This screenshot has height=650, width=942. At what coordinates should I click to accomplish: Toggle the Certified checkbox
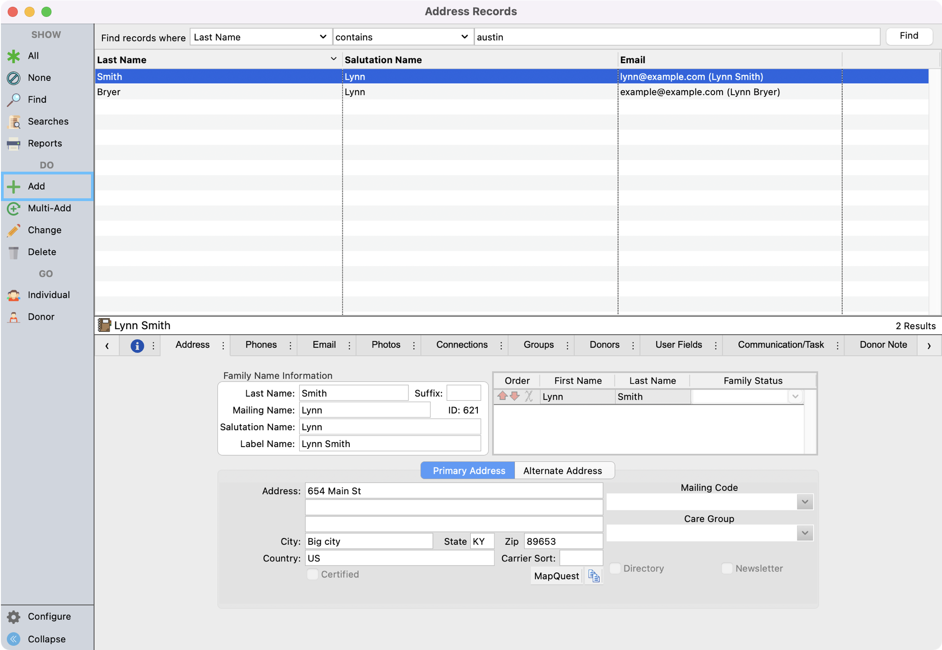click(x=312, y=574)
